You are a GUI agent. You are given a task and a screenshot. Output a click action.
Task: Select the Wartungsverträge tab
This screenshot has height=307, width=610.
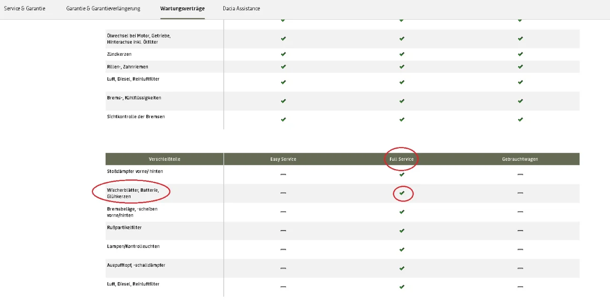click(x=182, y=8)
